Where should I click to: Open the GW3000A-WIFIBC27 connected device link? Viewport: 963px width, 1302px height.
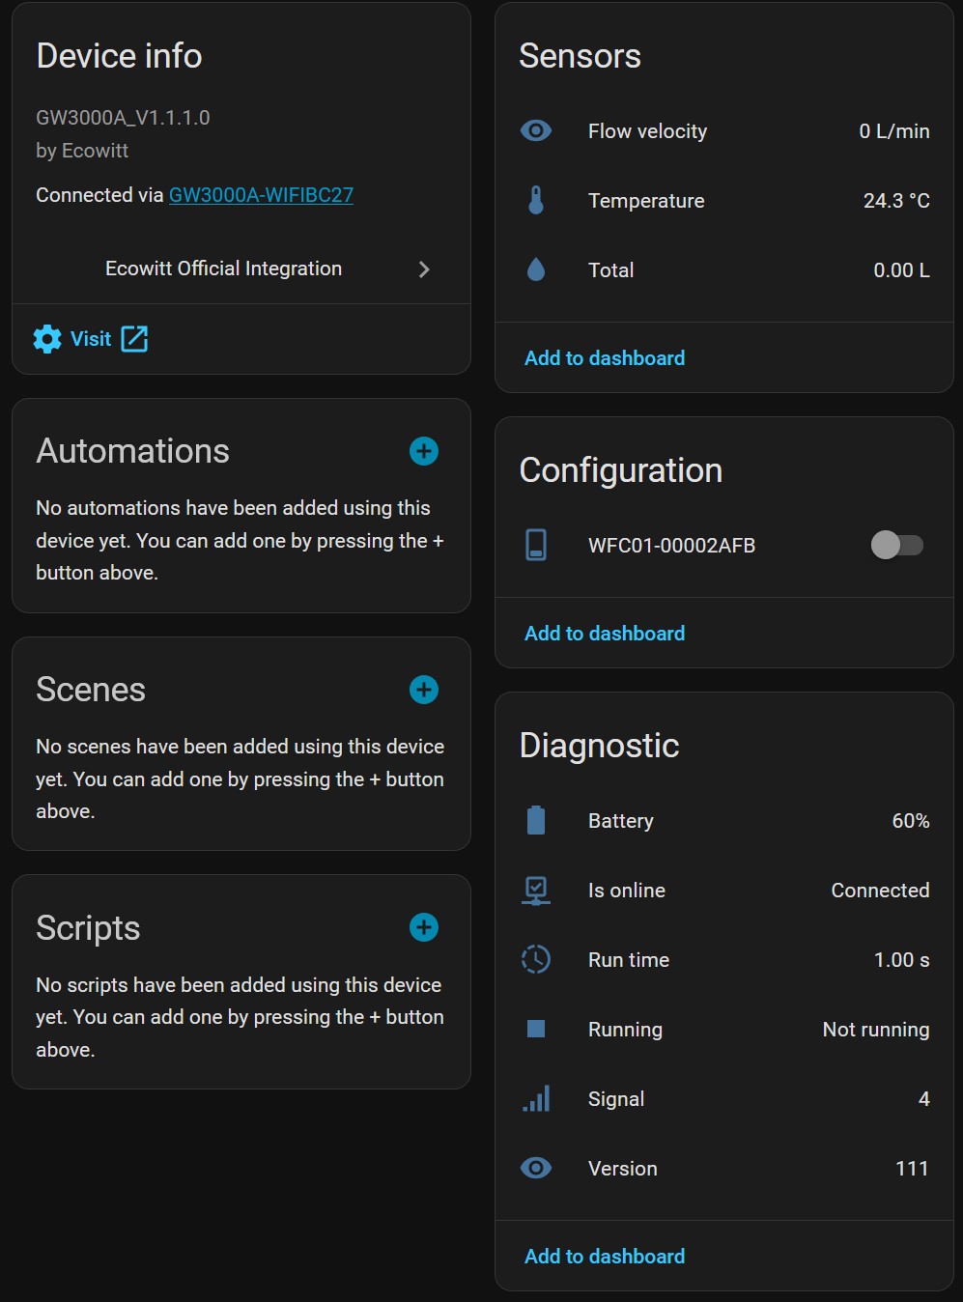point(261,195)
